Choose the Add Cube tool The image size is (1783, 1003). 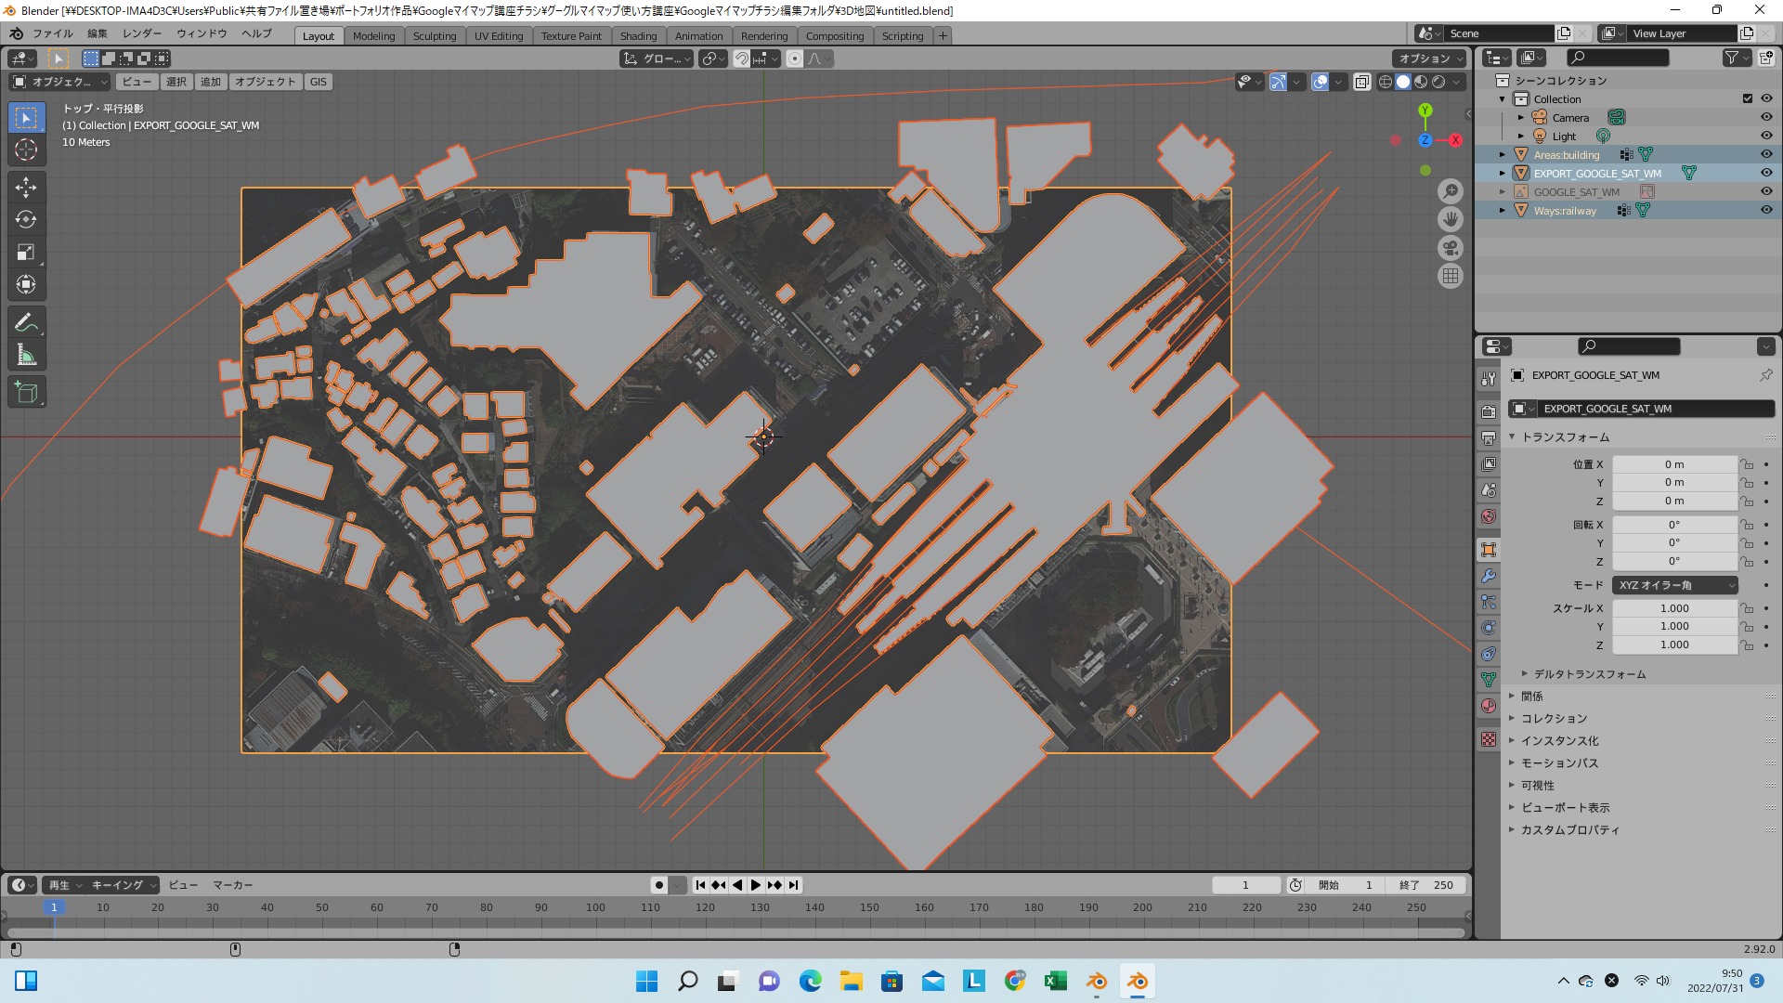[26, 393]
